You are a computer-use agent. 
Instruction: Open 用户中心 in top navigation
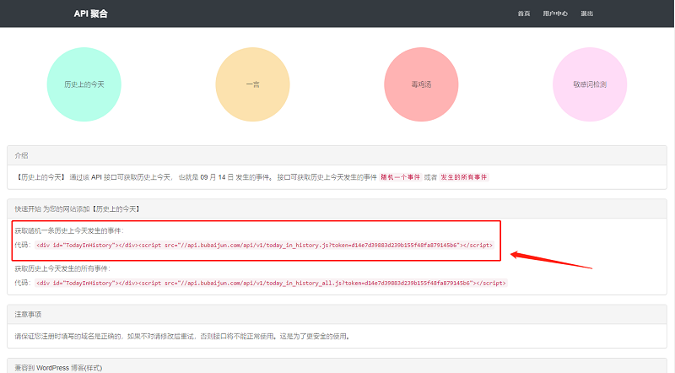pyautogui.click(x=555, y=14)
